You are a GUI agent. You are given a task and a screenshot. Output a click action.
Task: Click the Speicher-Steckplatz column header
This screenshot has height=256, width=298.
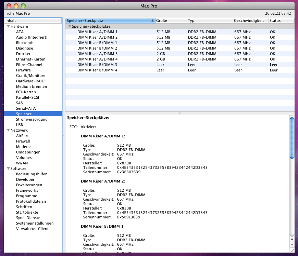point(110,21)
